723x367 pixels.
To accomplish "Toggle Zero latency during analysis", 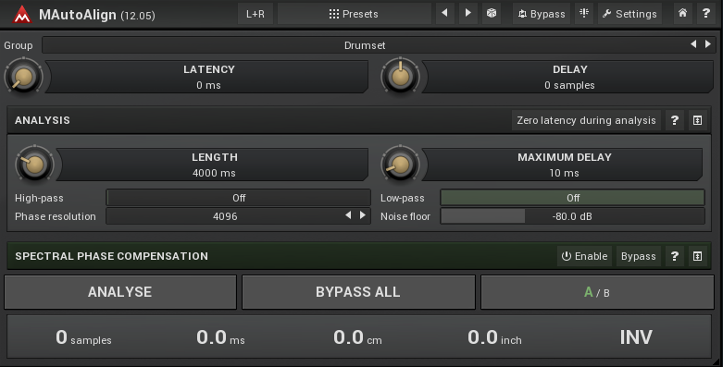I will pos(586,120).
